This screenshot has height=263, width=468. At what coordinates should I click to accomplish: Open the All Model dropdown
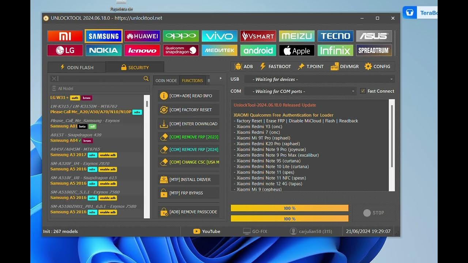pos(100,88)
